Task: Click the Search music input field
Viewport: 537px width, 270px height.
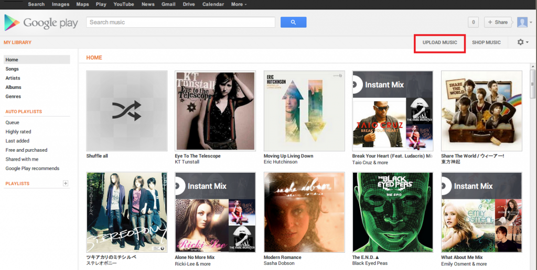Action: click(181, 22)
